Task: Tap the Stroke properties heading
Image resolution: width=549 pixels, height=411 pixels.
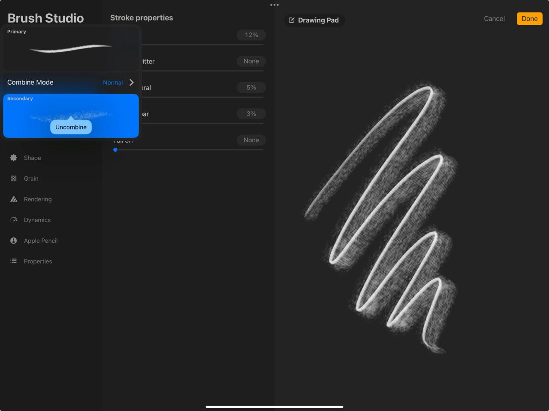Action: pyautogui.click(x=142, y=18)
